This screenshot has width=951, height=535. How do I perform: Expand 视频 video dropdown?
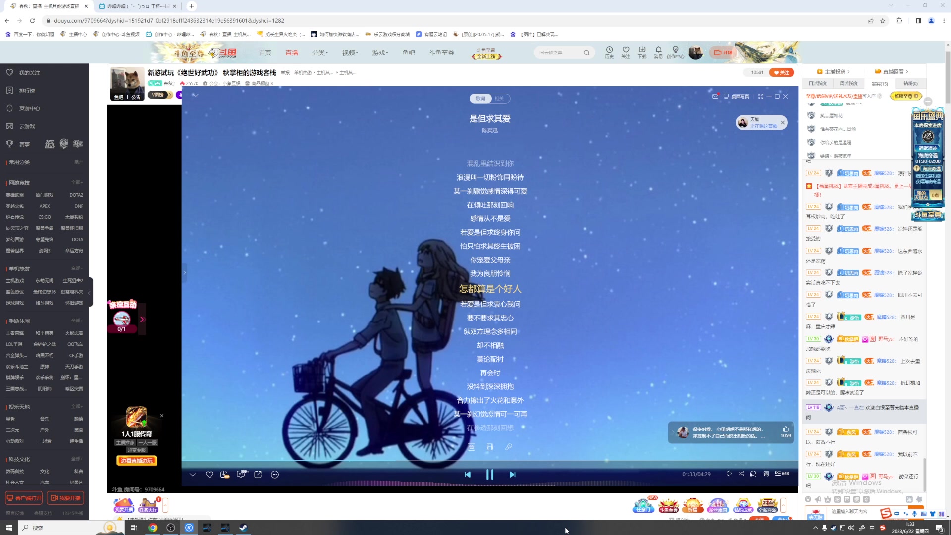pyautogui.click(x=350, y=53)
